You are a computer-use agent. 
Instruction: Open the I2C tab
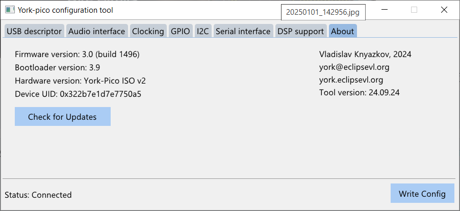pos(203,31)
